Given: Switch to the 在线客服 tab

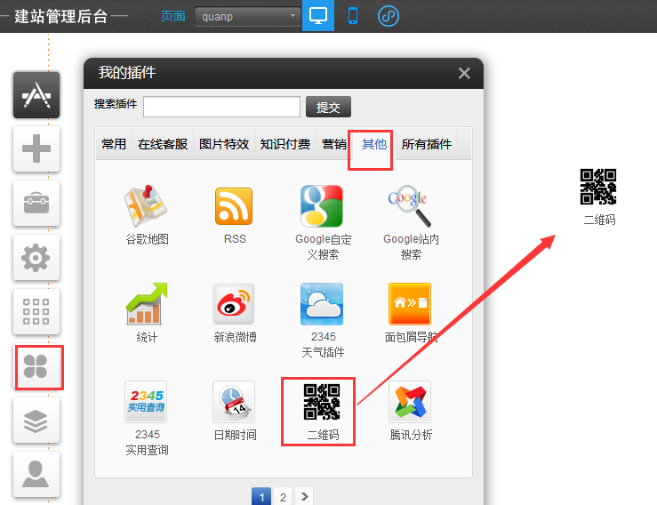Looking at the screenshot, I should click(163, 144).
